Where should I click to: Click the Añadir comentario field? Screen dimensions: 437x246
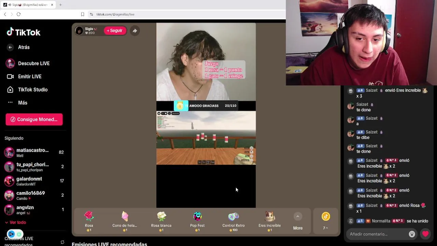(x=377, y=234)
